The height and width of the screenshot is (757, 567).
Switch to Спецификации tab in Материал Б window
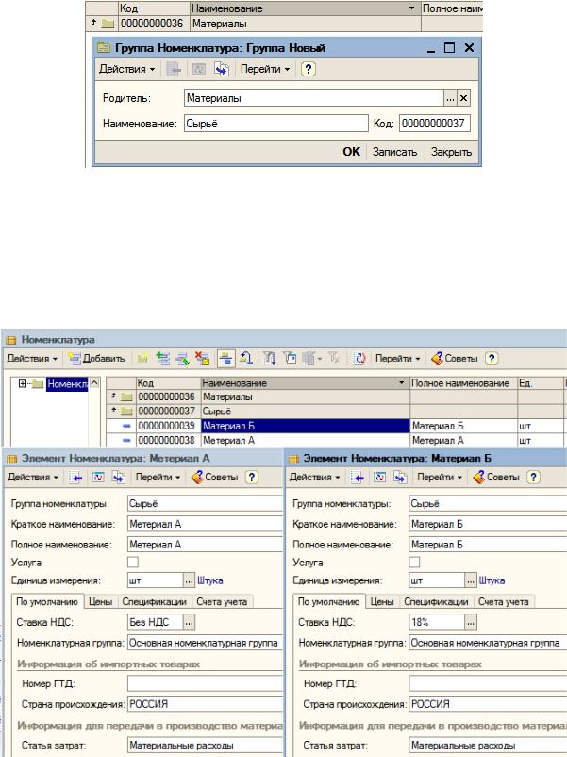click(x=436, y=601)
